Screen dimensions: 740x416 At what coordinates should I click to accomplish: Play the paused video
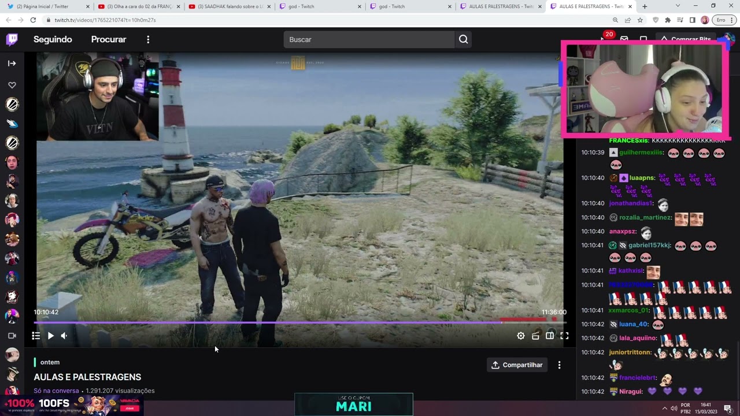click(50, 336)
